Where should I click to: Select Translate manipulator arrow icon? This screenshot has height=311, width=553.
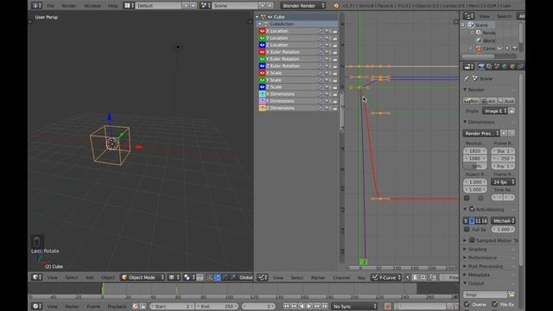(217, 277)
